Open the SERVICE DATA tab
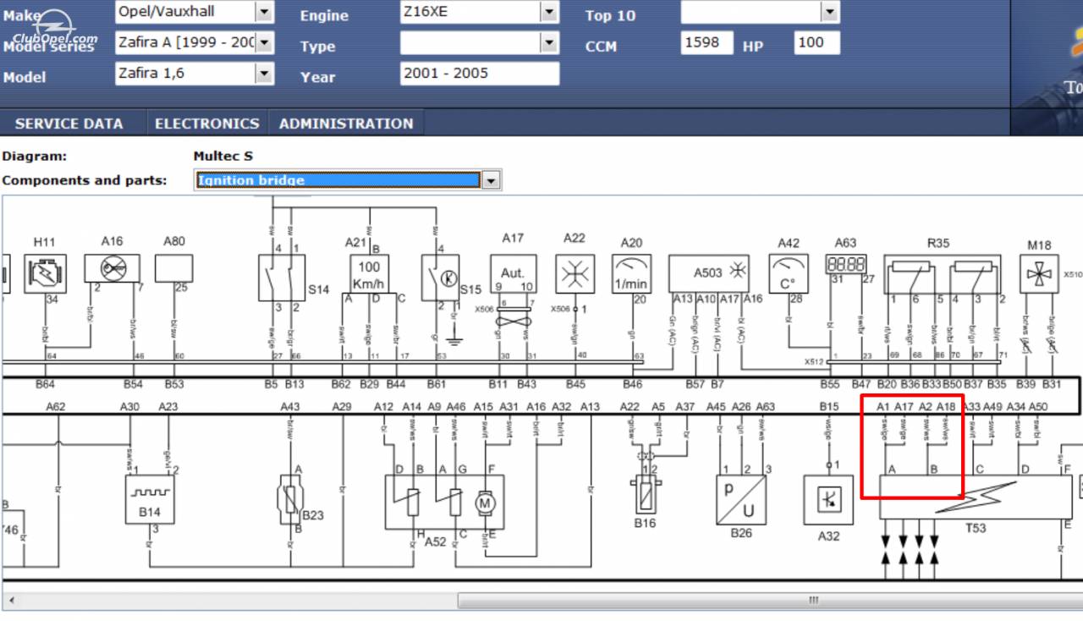 point(69,124)
